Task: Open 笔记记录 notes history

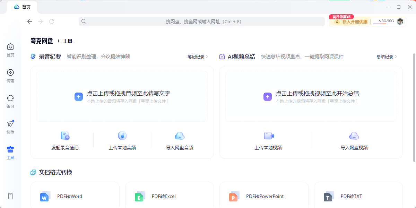Action: pos(198,57)
